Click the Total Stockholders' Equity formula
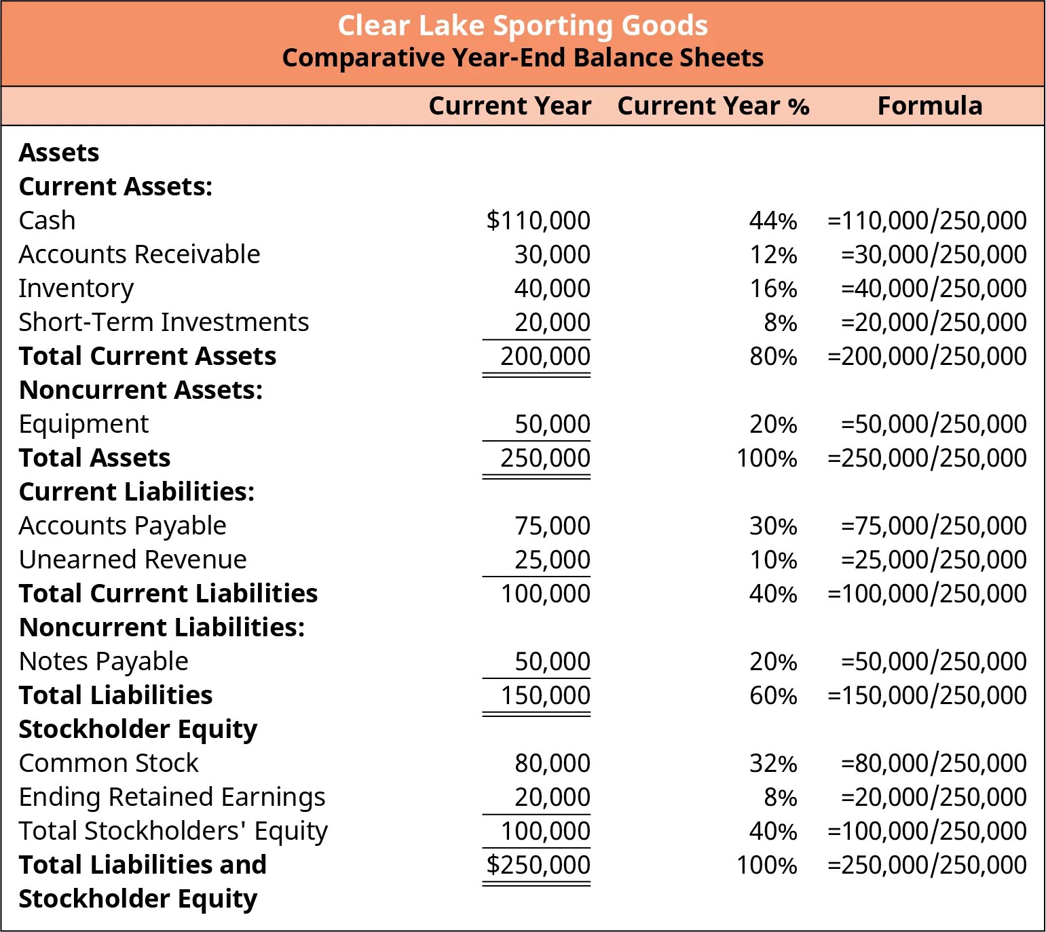 [x=927, y=831]
